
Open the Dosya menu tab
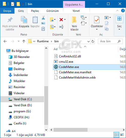[7, 11]
